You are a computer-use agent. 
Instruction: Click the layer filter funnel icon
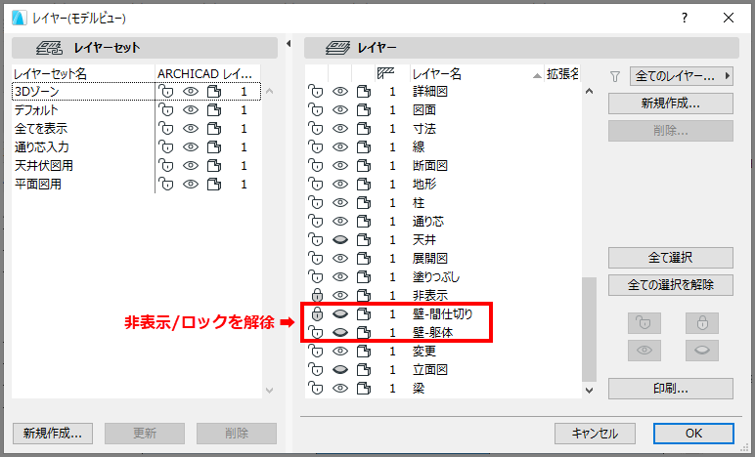615,76
